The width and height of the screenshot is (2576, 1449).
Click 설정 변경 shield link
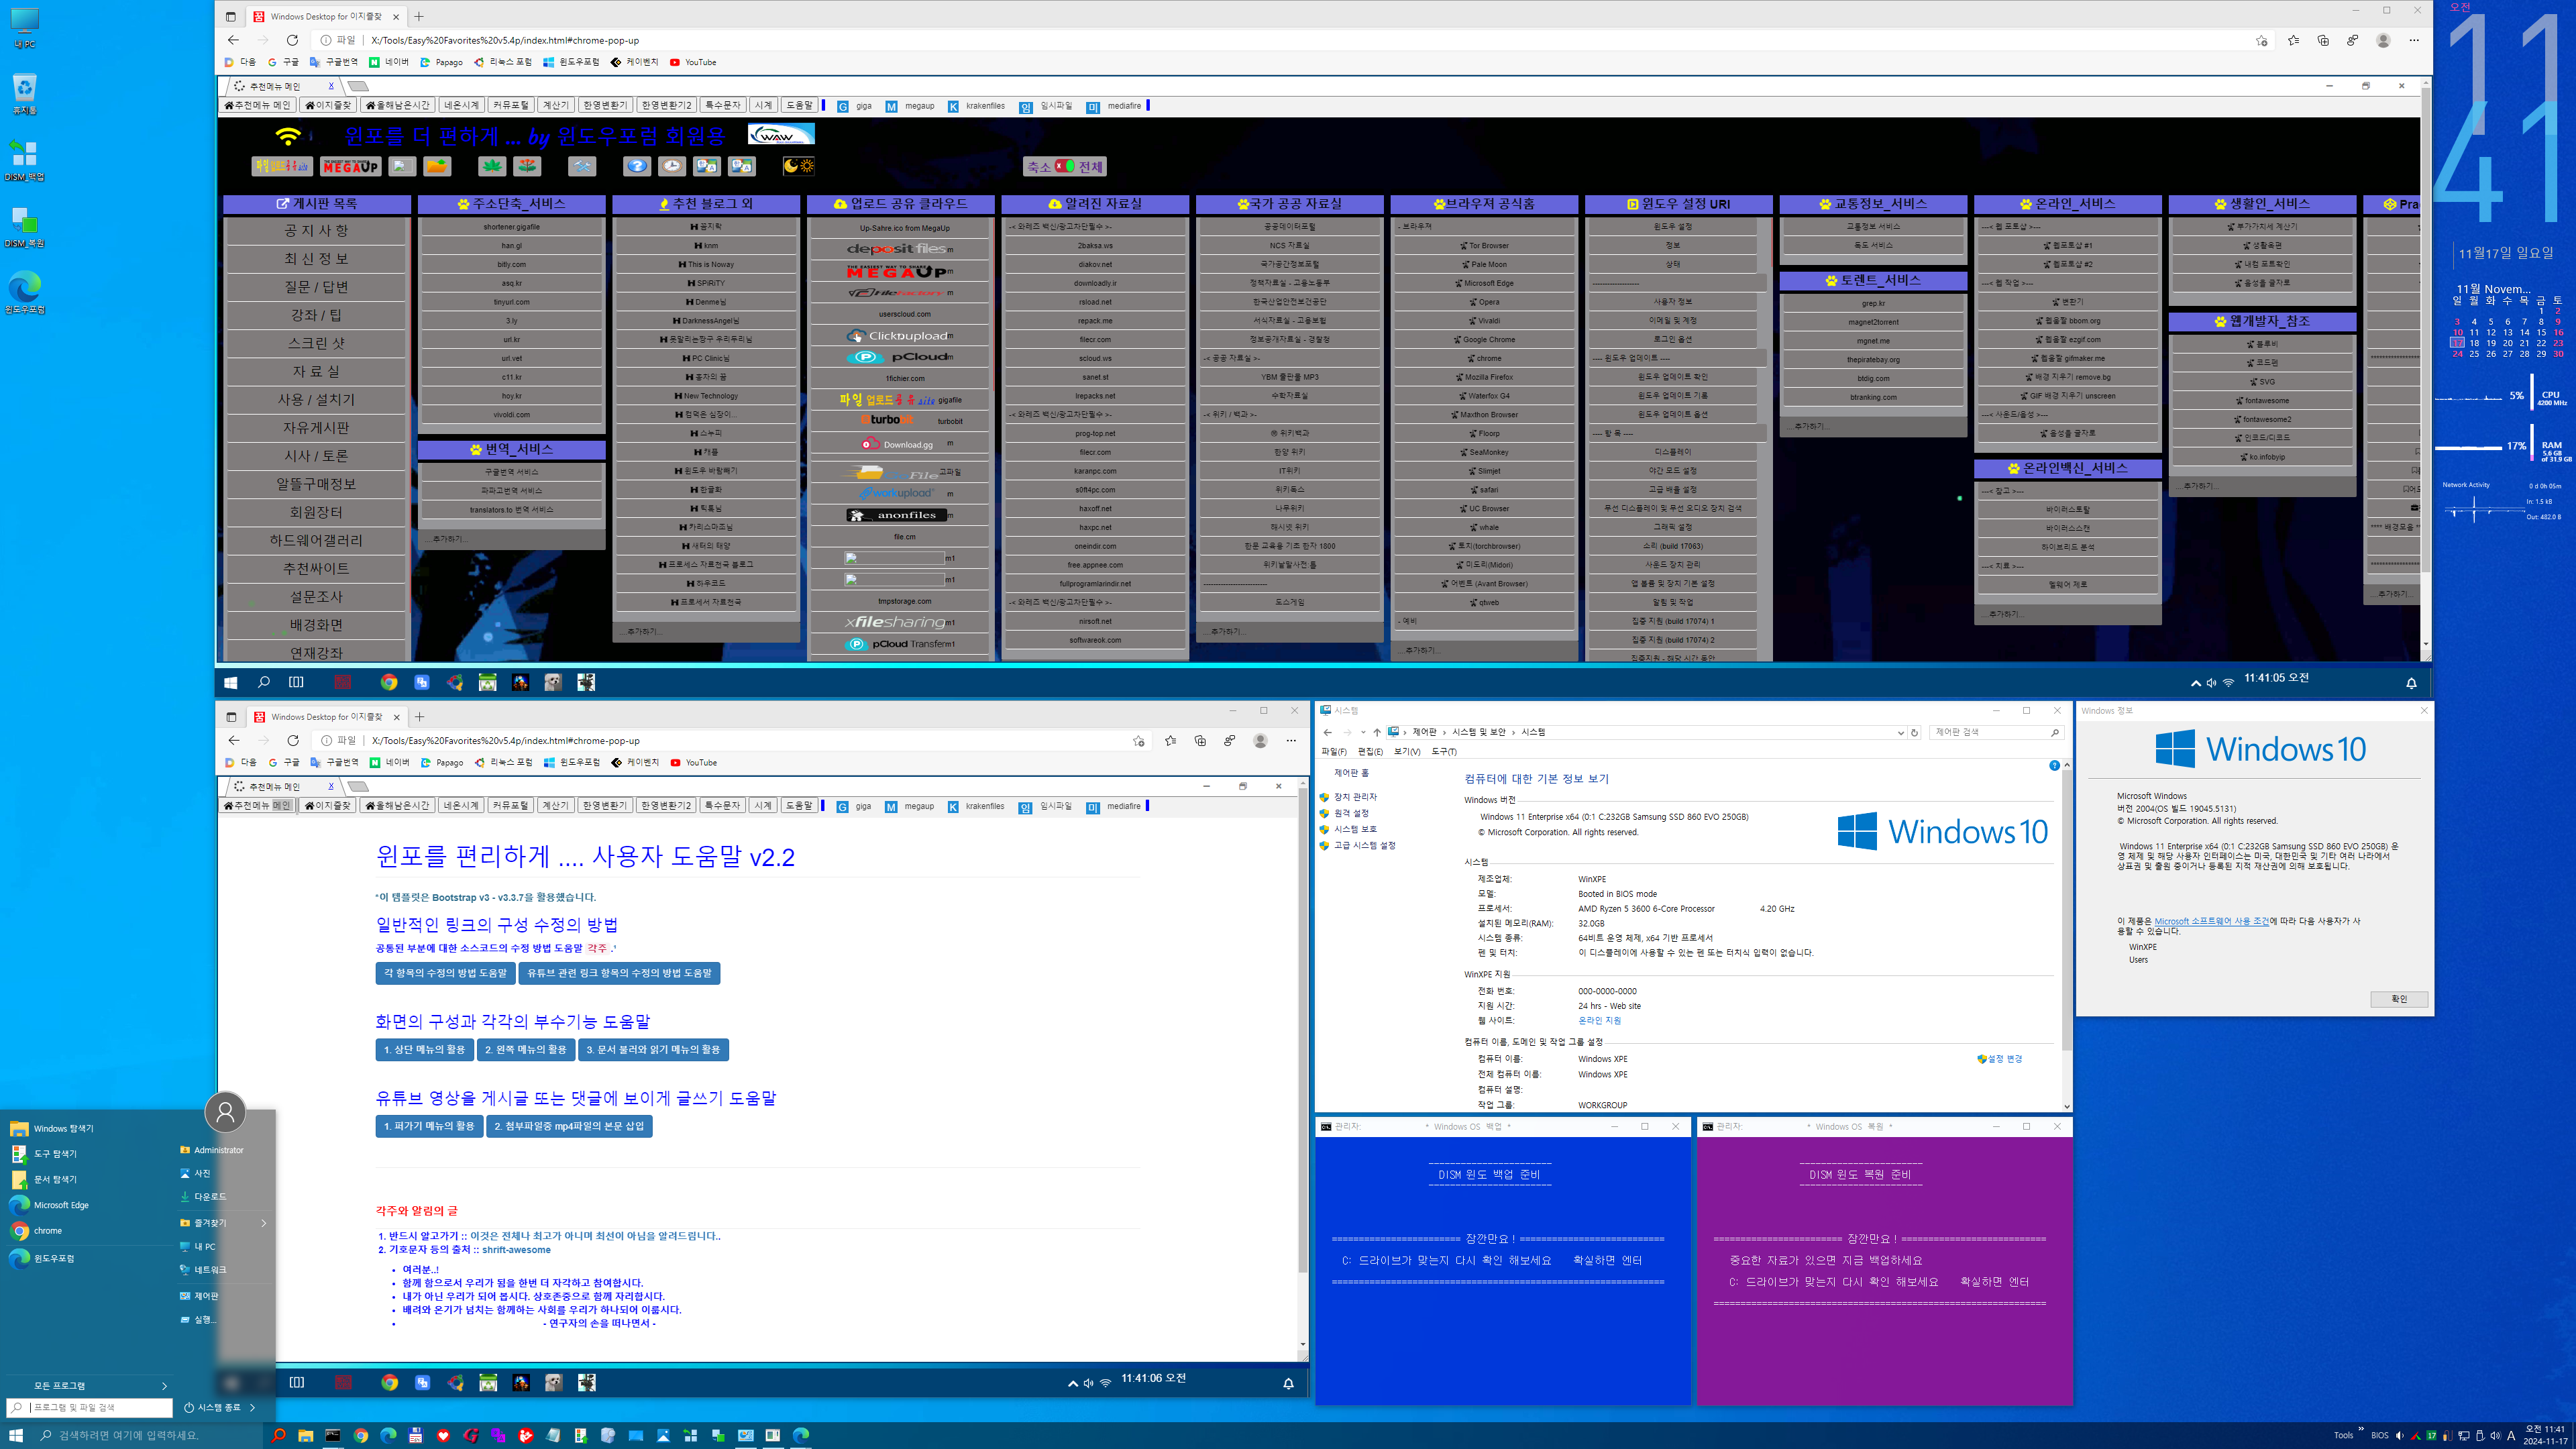(2000, 1059)
